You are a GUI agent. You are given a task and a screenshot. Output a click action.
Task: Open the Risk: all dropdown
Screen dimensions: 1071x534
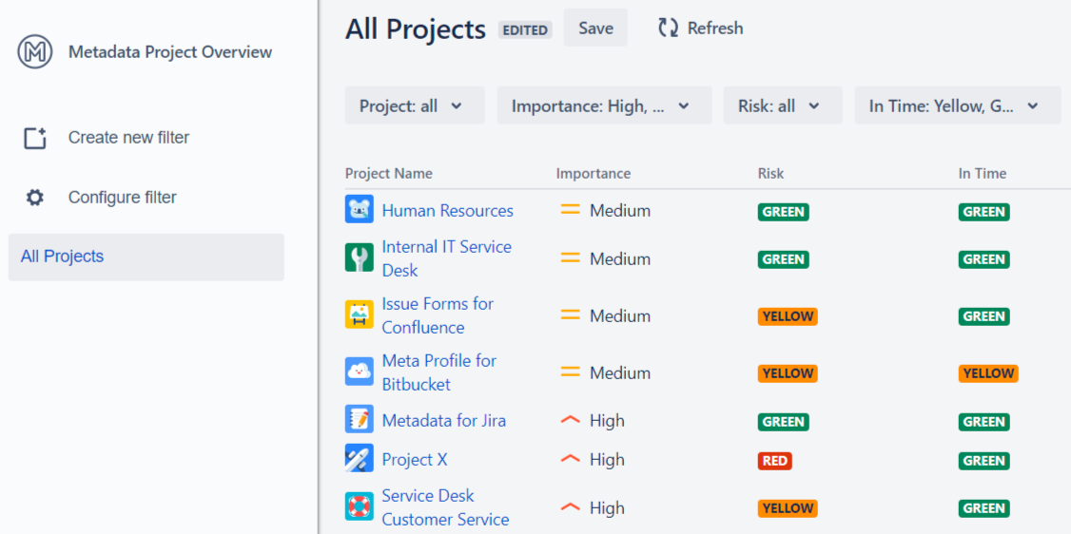click(783, 105)
